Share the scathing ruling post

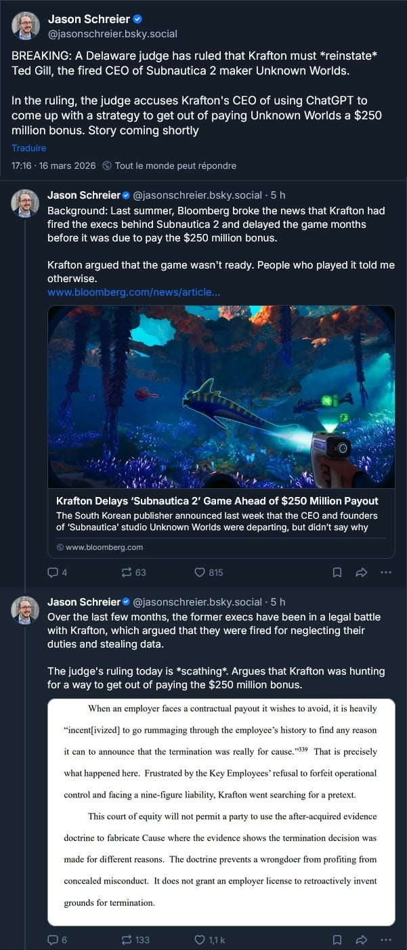click(x=361, y=940)
